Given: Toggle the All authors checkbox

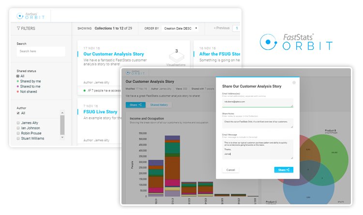Looking at the screenshot, I should (x=18, y=113).
